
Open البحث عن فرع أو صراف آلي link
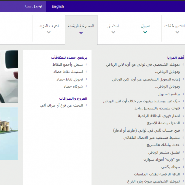pos(62,105)
